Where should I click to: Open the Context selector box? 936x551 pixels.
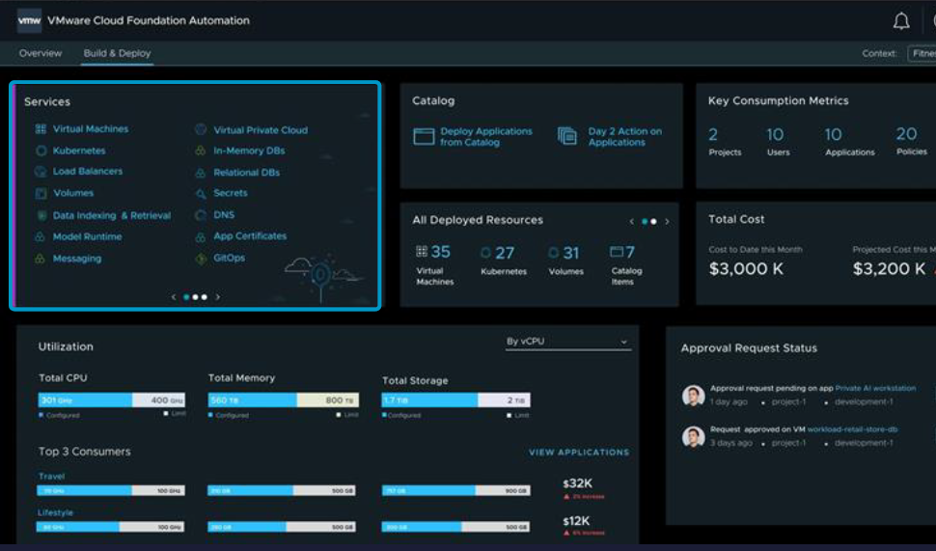(x=922, y=53)
